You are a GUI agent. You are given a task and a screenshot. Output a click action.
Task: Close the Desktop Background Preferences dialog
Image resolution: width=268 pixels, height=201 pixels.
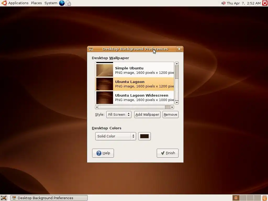(179, 49)
